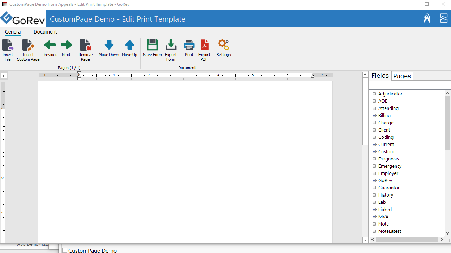Click the Move Up arrow icon
Image resolution: width=451 pixels, height=253 pixels.
129,45
